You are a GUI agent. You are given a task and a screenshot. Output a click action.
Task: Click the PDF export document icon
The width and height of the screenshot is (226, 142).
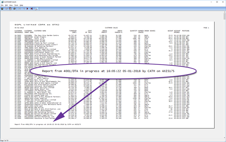point(10,9)
